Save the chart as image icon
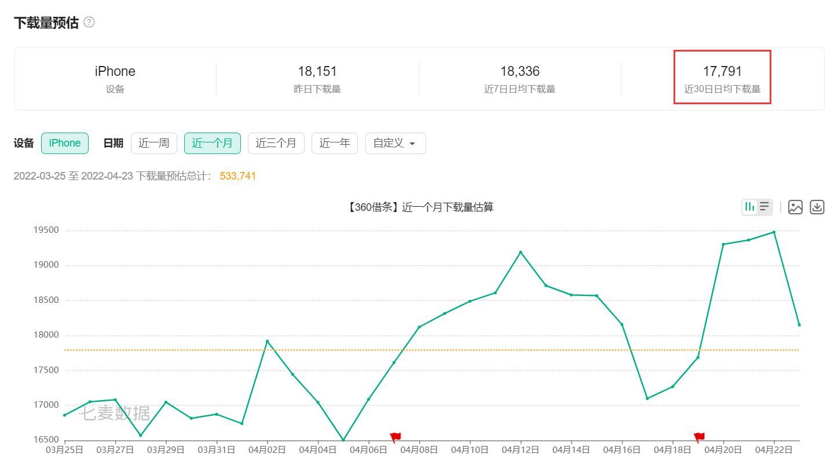The width and height of the screenshot is (838, 461). pyautogui.click(x=795, y=207)
